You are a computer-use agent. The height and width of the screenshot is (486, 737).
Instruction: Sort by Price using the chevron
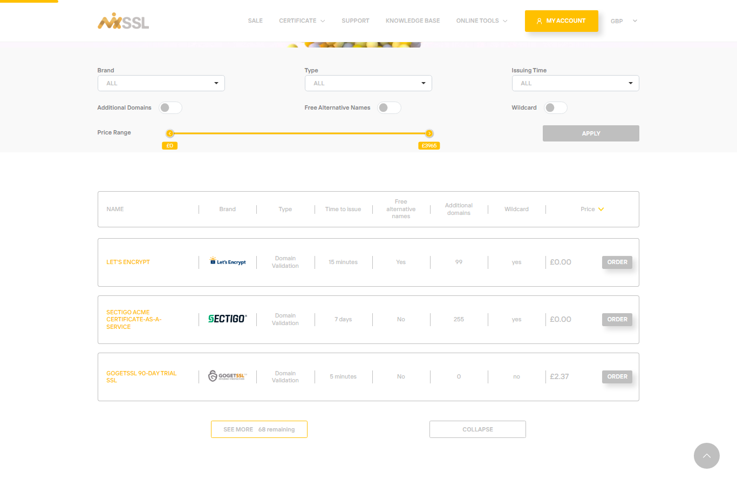tap(601, 210)
